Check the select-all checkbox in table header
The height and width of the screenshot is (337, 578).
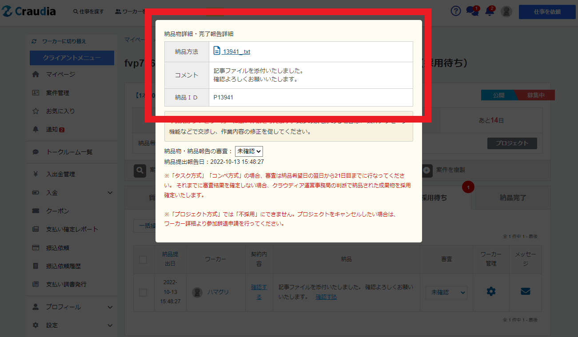click(x=143, y=260)
